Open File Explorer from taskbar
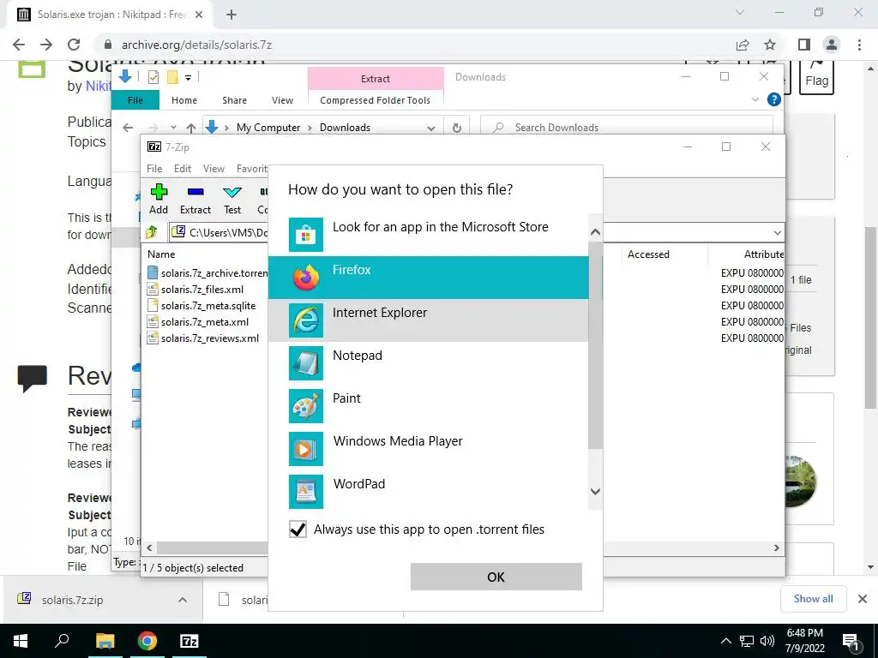Viewport: 878px width, 658px height. [x=105, y=641]
